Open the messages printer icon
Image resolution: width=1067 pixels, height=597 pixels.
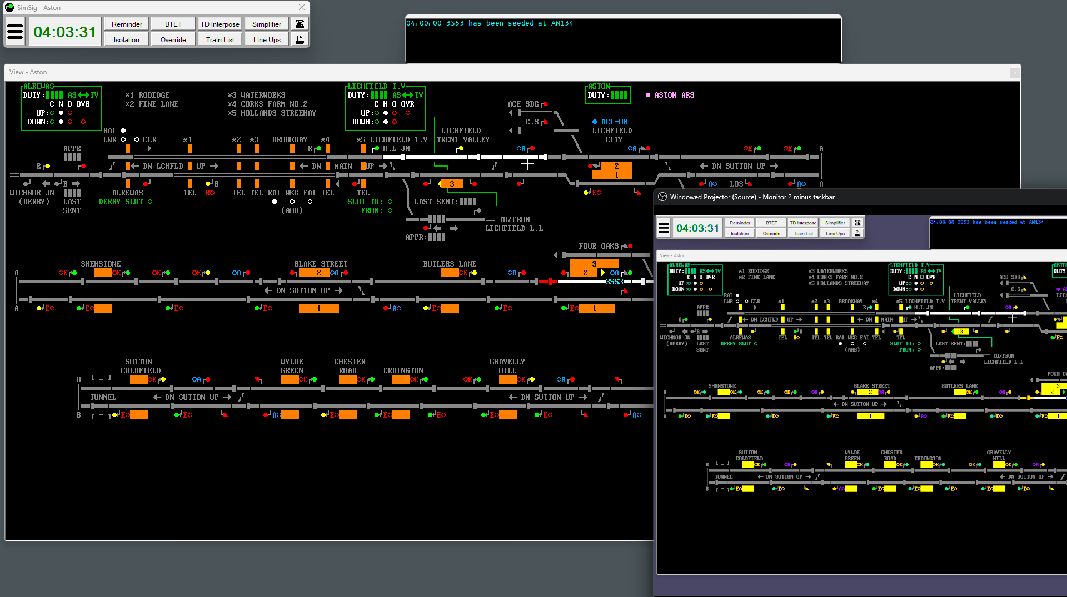300,39
